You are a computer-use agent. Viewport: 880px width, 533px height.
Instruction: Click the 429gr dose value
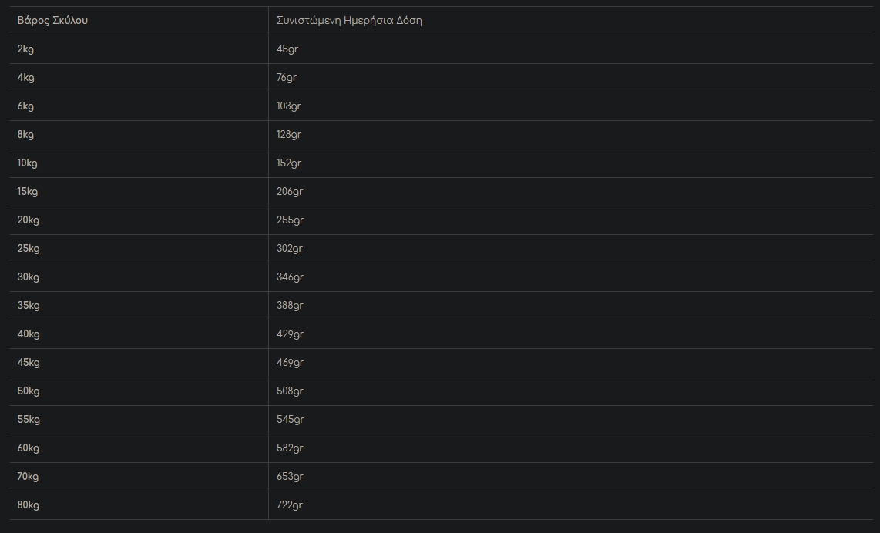point(290,334)
